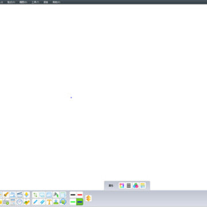Open the rainbow color palette property

122,186
